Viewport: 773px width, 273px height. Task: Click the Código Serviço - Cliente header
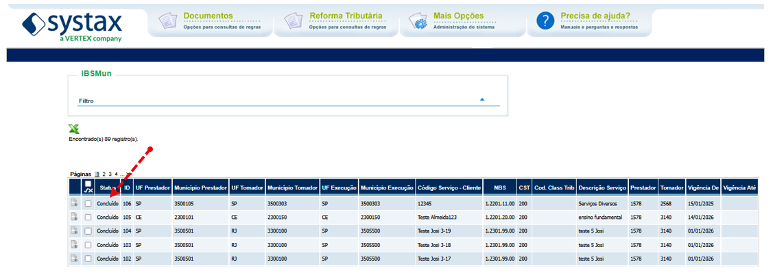coord(449,188)
